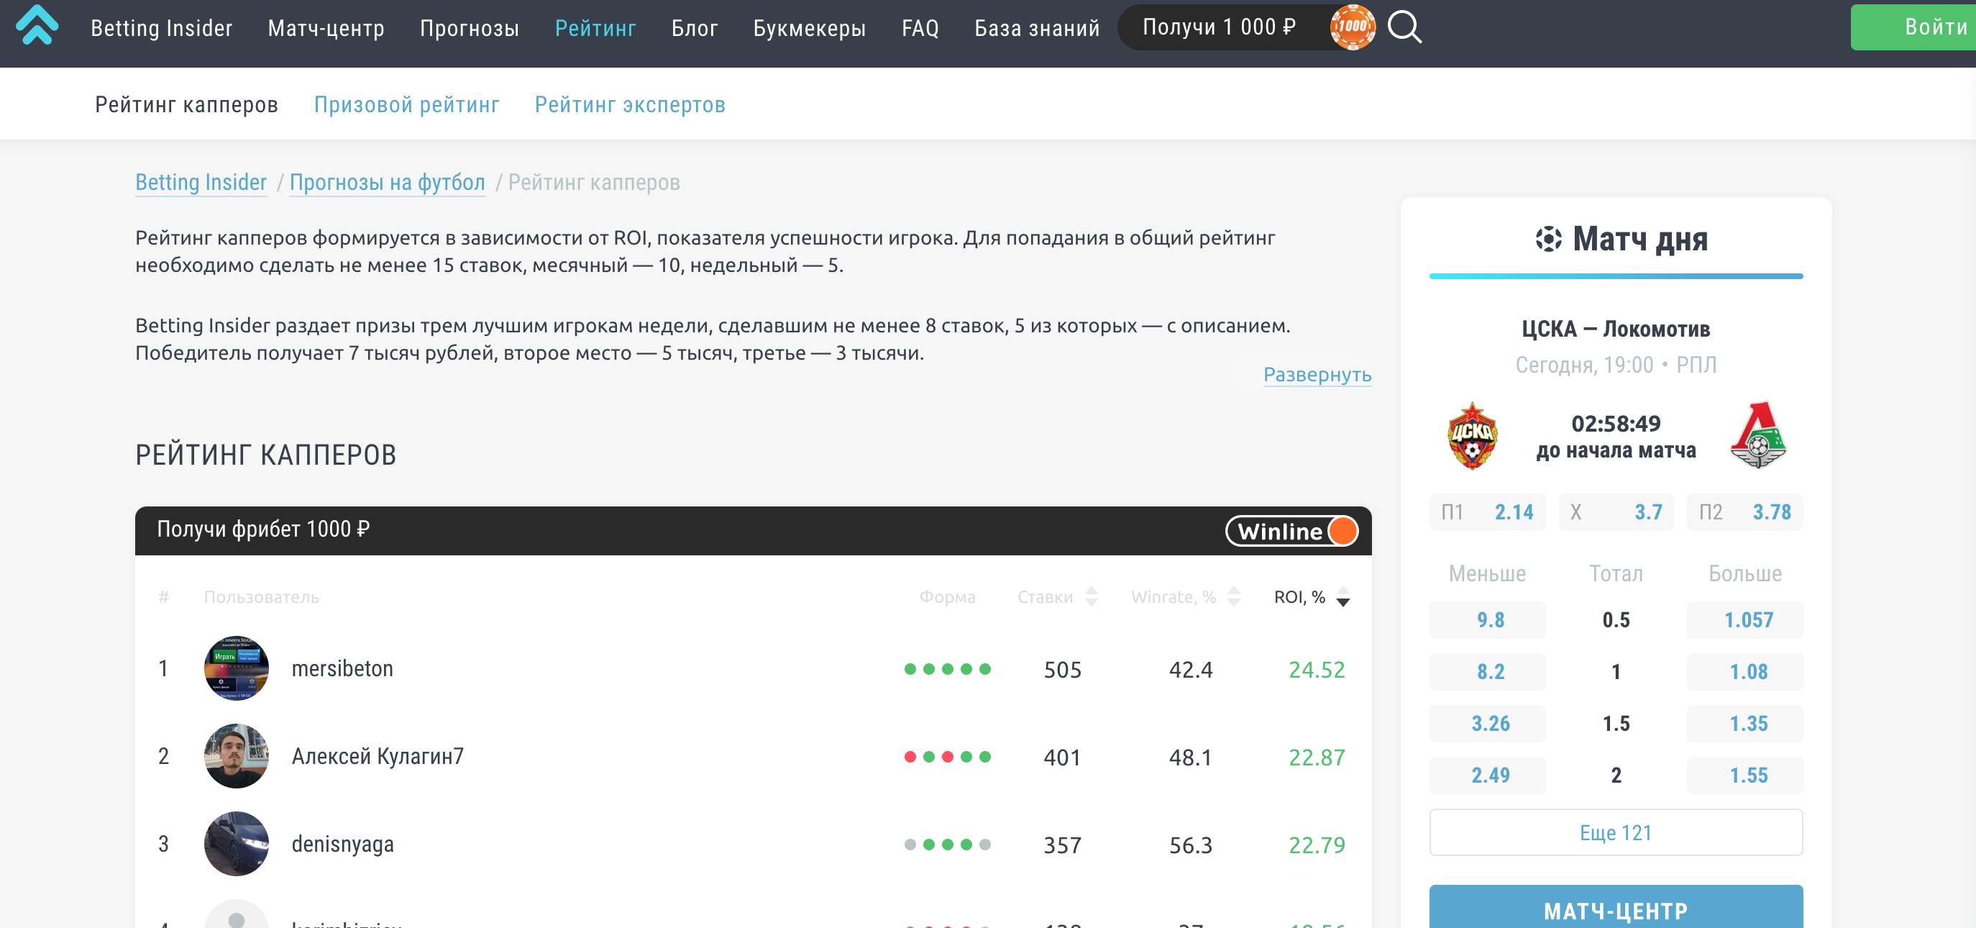Open Алексей Кулагин7's avatar
The width and height of the screenshot is (1976, 928).
[237, 755]
